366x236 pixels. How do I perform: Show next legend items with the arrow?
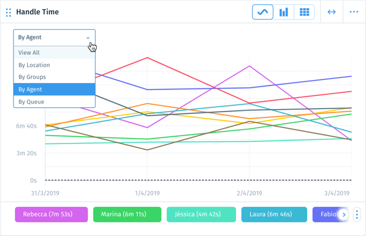(x=343, y=214)
